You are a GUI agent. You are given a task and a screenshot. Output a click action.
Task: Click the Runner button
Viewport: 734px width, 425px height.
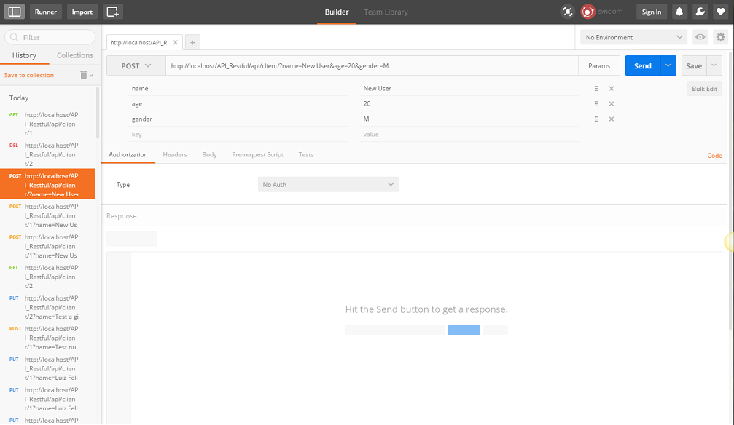(x=45, y=12)
